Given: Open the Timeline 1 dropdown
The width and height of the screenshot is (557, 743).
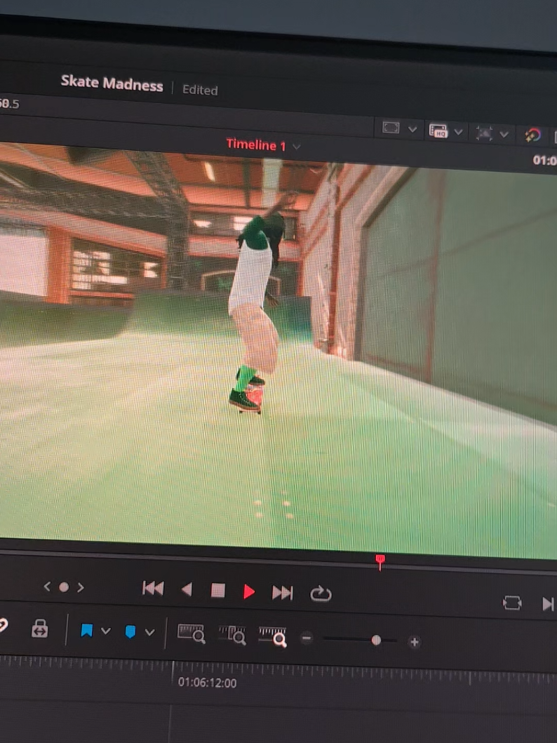Looking at the screenshot, I should [297, 147].
